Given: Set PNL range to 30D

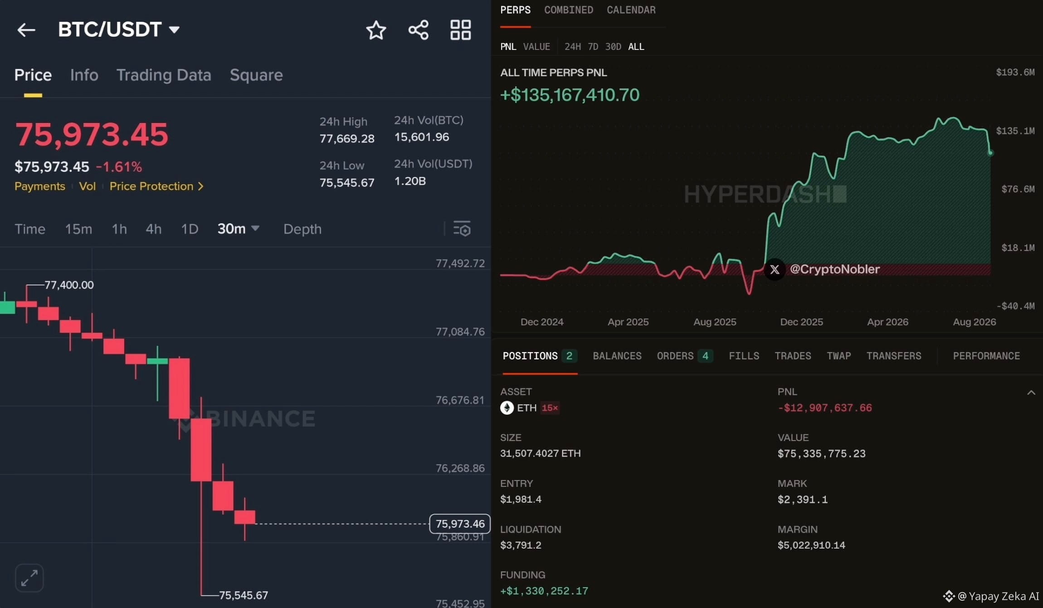Looking at the screenshot, I should pyautogui.click(x=613, y=47).
